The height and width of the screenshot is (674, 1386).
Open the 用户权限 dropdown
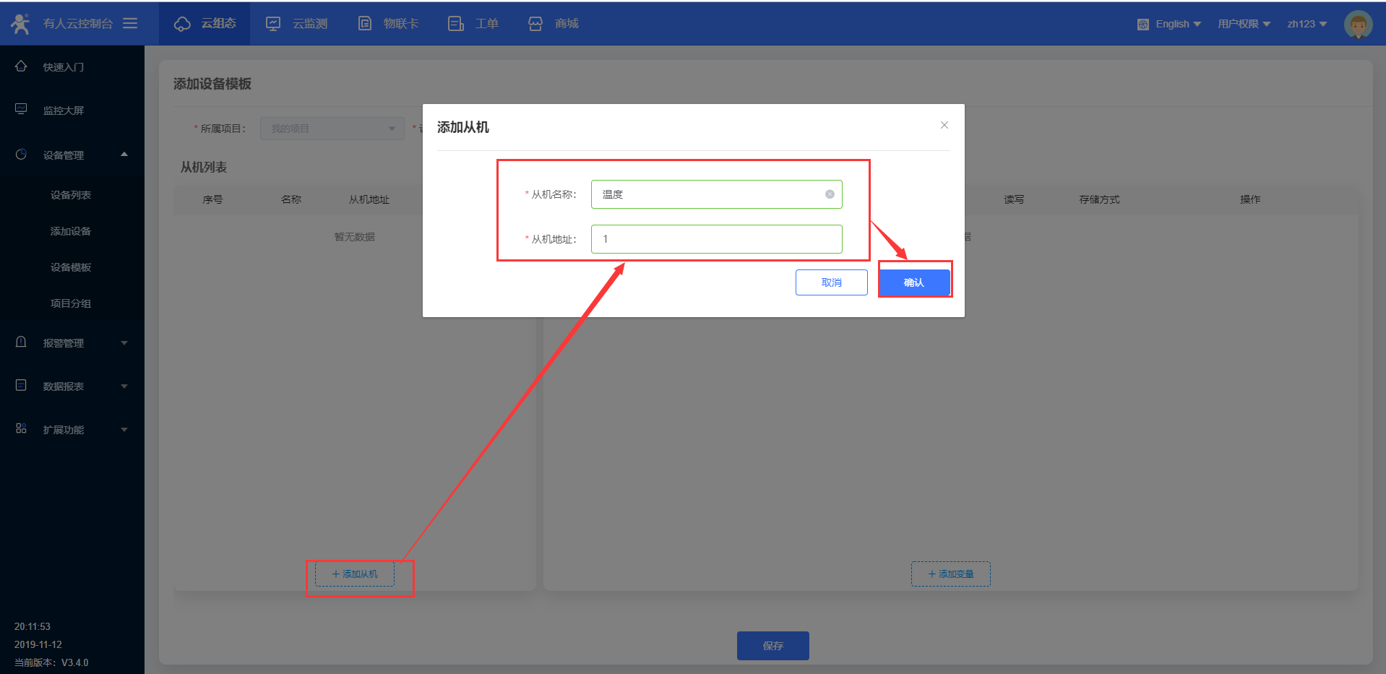pos(1244,24)
